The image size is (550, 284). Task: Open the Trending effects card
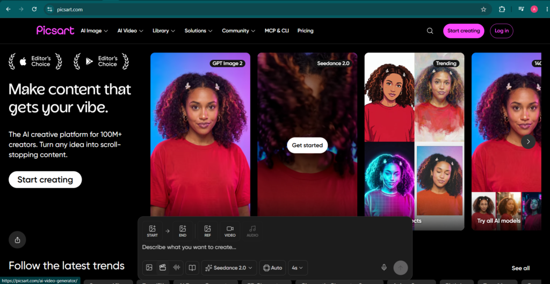[x=414, y=141]
